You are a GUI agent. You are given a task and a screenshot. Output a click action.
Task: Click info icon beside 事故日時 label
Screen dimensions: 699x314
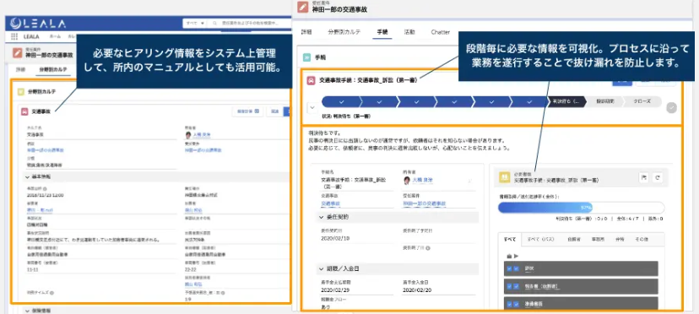[46, 189]
